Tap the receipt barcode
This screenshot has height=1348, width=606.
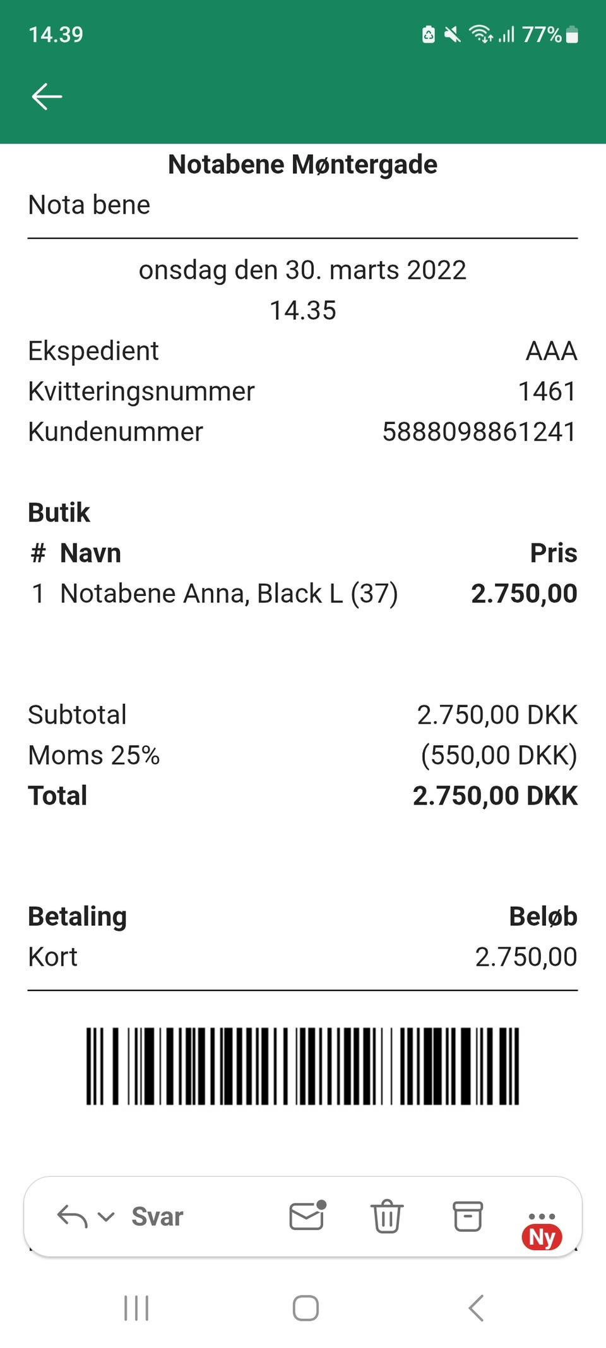tap(302, 1066)
